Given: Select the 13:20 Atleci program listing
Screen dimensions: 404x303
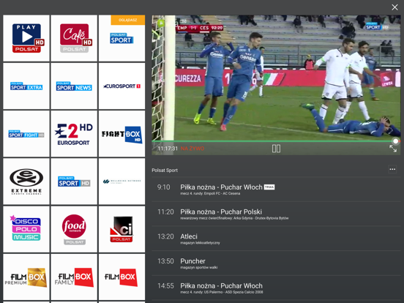Looking at the screenshot, I should (276, 239).
